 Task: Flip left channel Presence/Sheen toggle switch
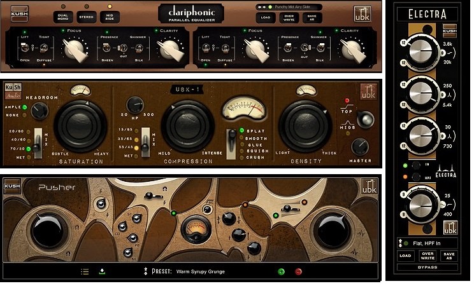point(106,48)
